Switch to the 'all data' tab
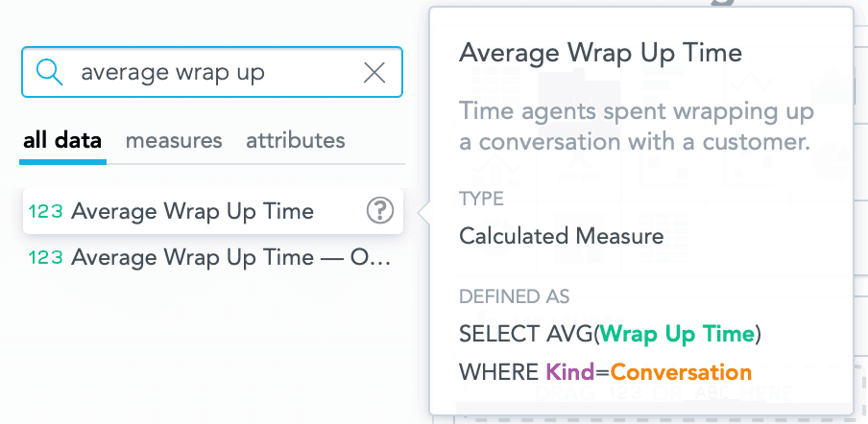The height and width of the screenshot is (424, 868). tap(62, 141)
